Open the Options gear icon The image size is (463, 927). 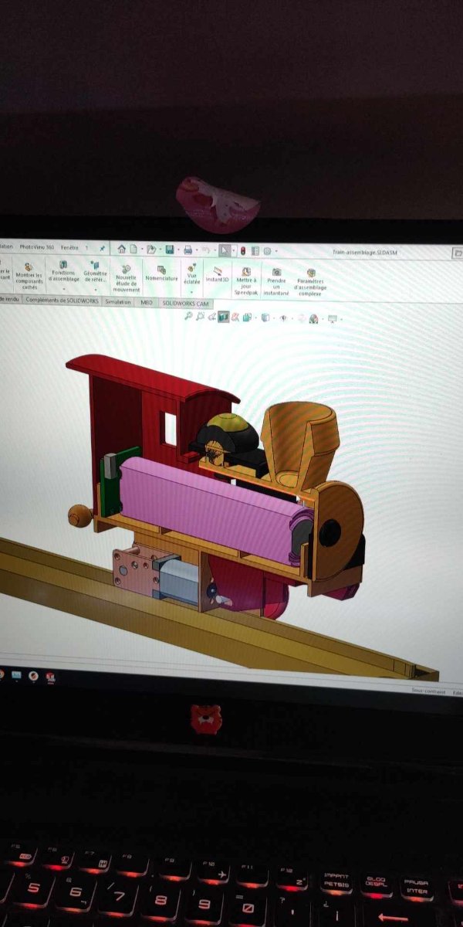pos(267,251)
